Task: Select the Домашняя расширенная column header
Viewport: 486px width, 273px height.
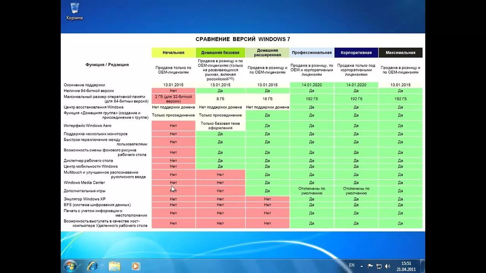Action: [x=267, y=53]
